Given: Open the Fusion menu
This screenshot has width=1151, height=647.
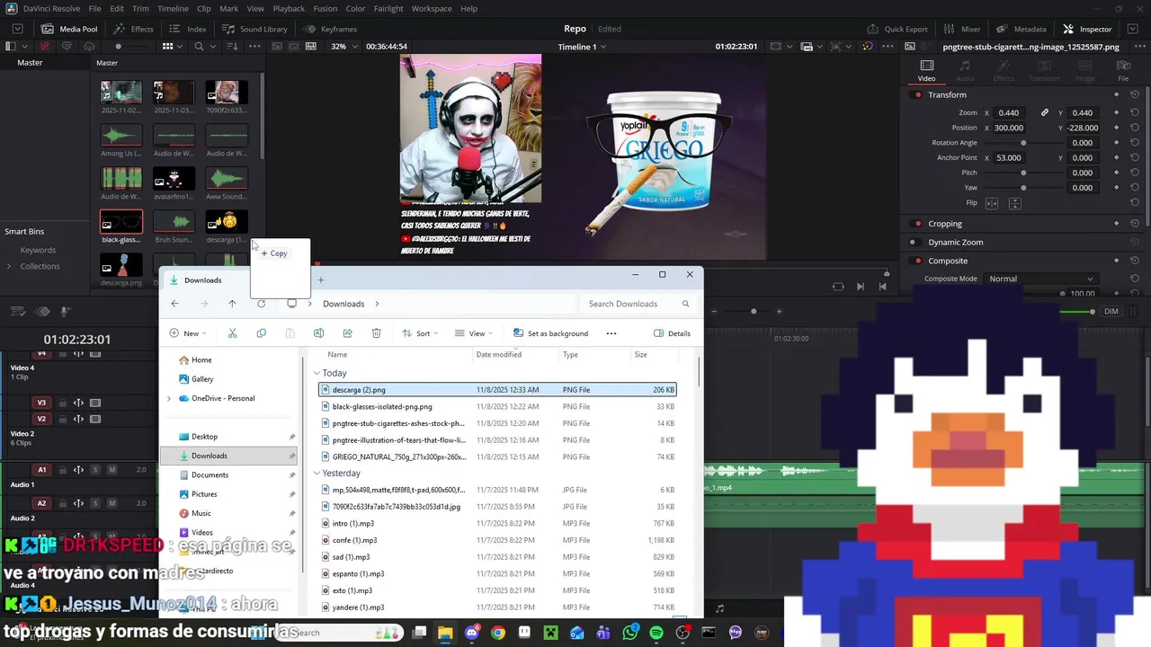Looking at the screenshot, I should click(326, 8).
